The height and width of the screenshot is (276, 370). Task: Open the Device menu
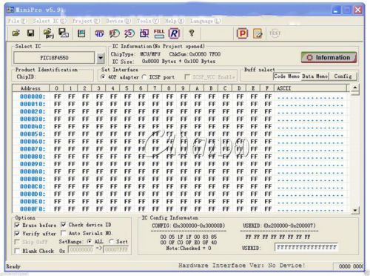[118, 21]
